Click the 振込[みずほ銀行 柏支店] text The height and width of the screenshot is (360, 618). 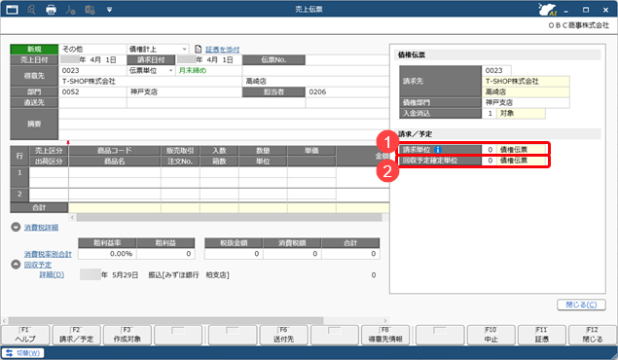(189, 275)
